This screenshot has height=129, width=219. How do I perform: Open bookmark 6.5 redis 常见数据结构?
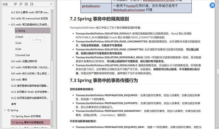tap(30, 25)
